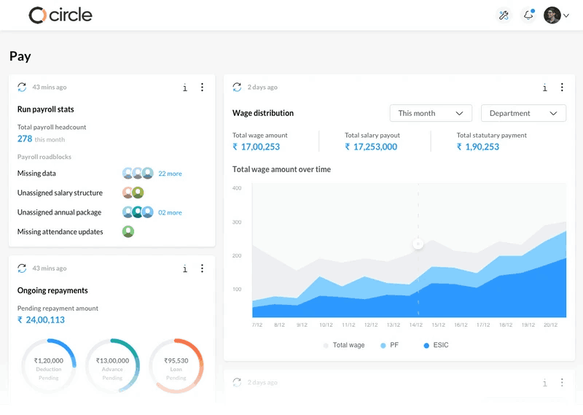This screenshot has height=415, width=583.
Task: Click the 22 more link for Missing data
Action: pyautogui.click(x=170, y=174)
